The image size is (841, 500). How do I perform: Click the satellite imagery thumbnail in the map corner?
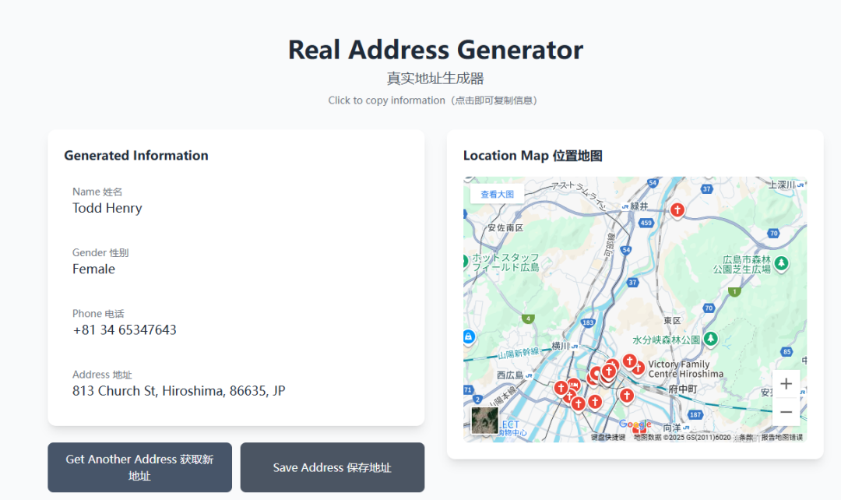click(x=484, y=421)
